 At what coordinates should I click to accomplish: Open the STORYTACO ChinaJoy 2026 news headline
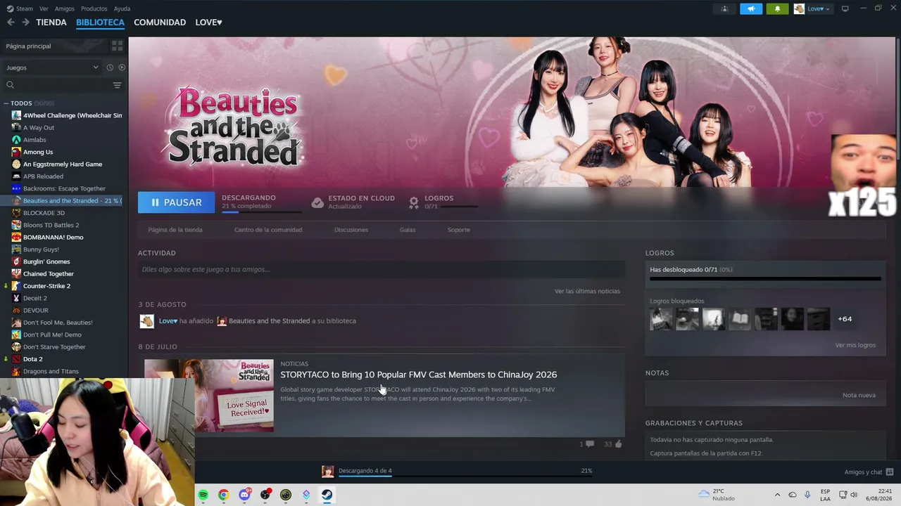pos(418,375)
